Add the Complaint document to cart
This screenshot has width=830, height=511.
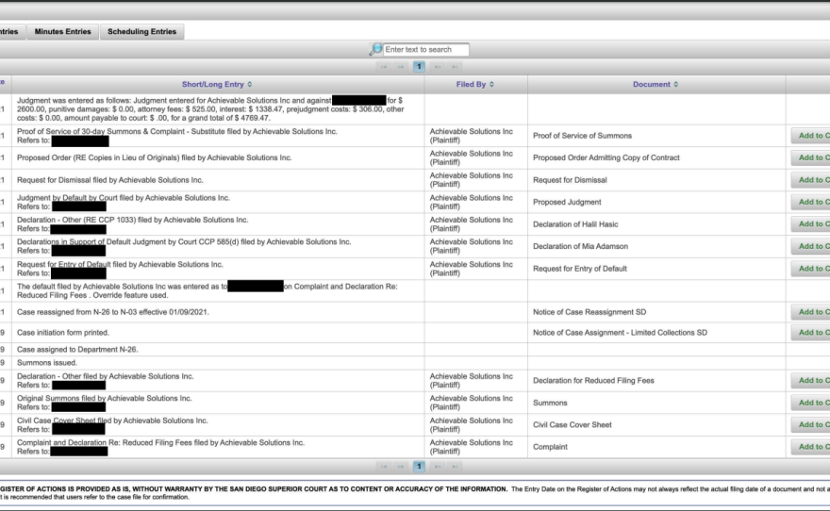(810, 447)
